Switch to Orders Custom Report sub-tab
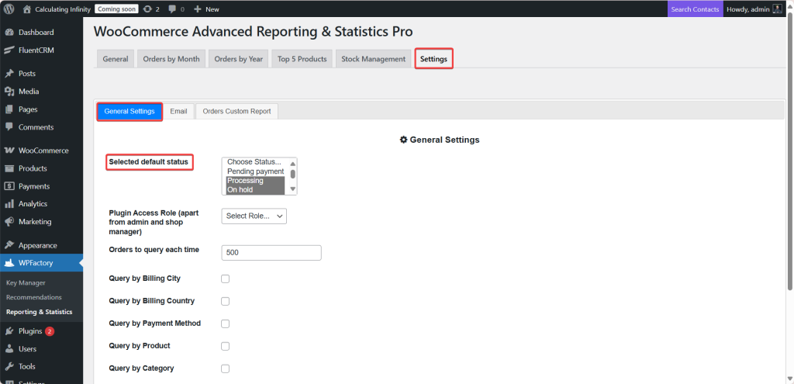 click(237, 112)
